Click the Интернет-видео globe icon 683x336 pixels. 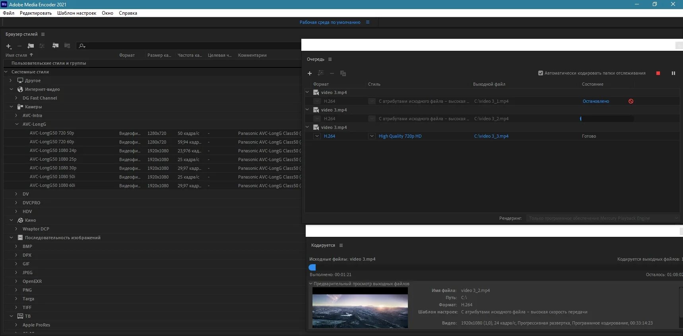point(20,89)
